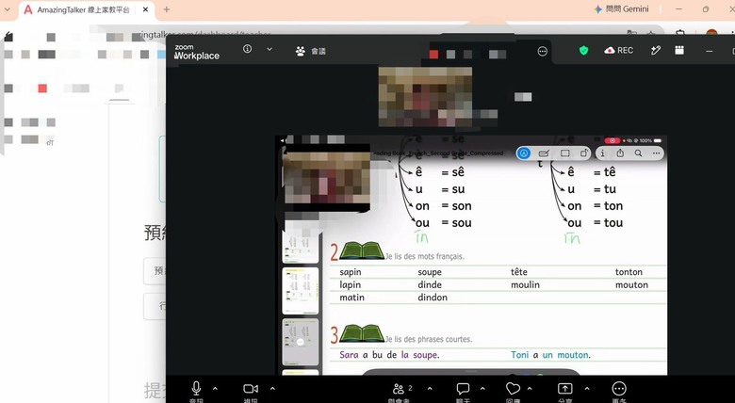This screenshot has width=735, height=403.
Task: Click the REC cloud recording indicator
Action: [619, 50]
